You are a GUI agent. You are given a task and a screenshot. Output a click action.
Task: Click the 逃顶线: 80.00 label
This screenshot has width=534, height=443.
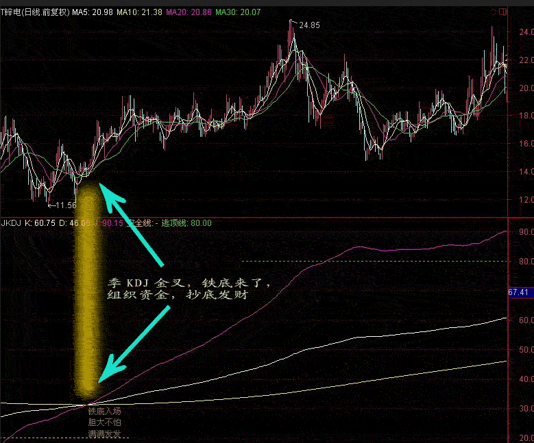point(186,223)
